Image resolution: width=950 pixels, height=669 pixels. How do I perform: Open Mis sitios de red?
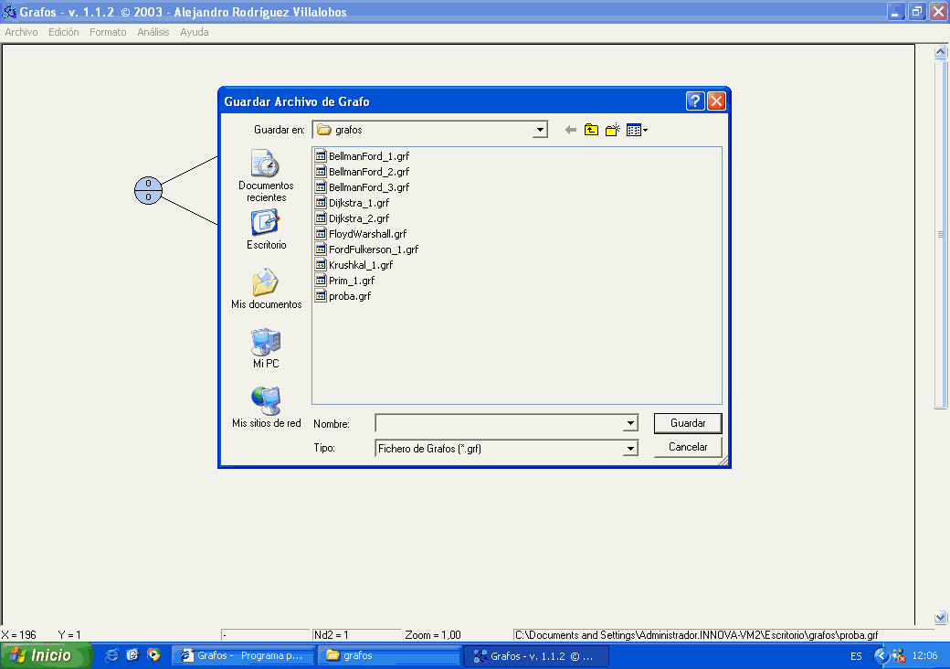(x=266, y=408)
